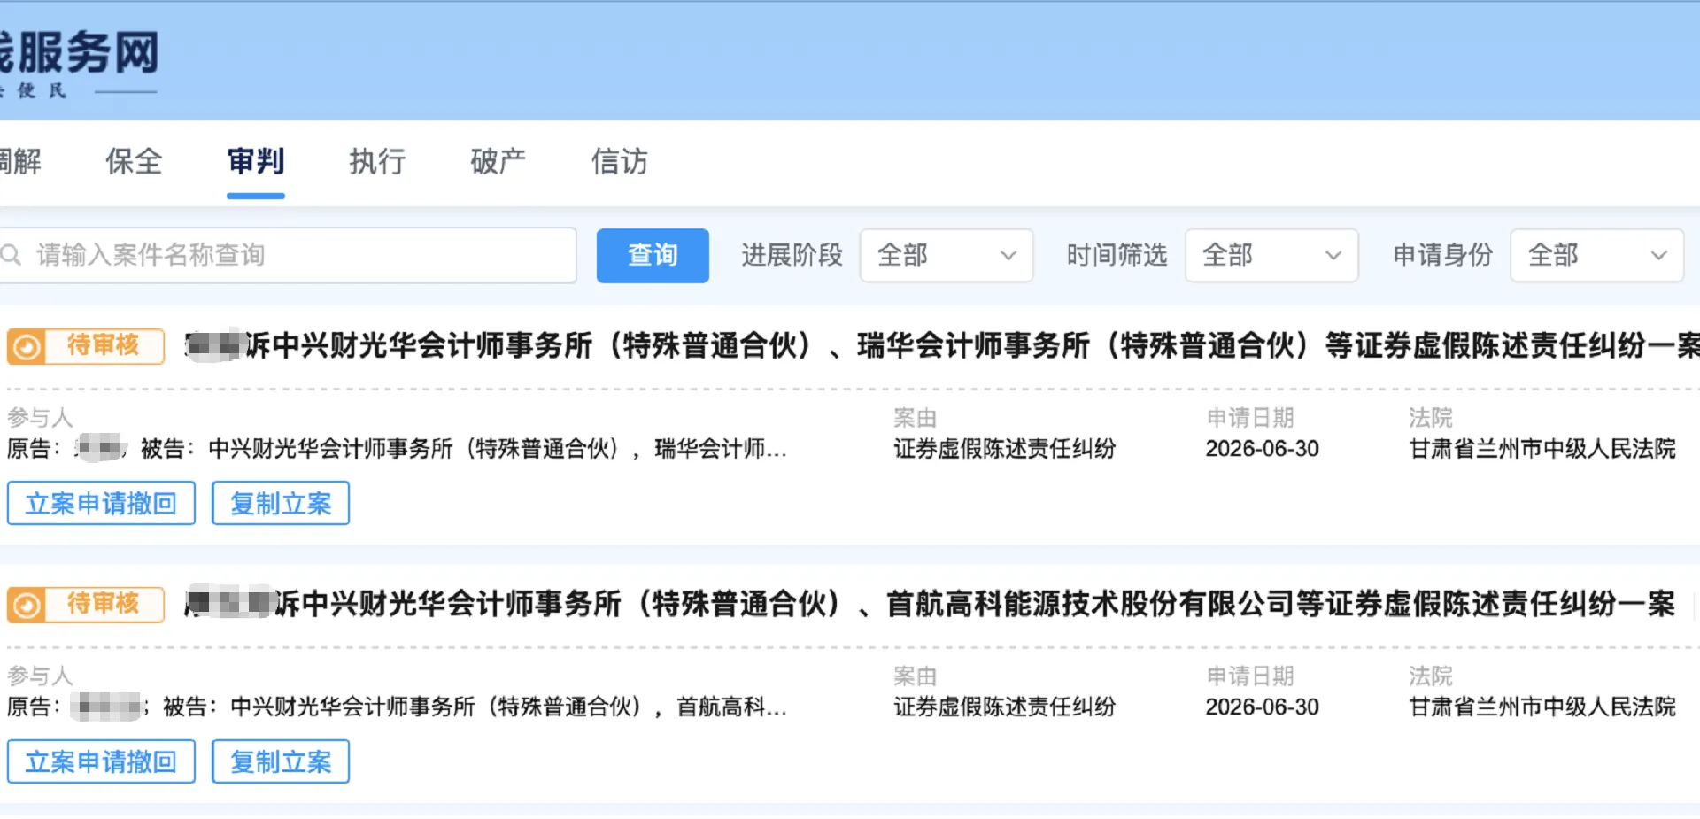This screenshot has height=819, width=1700.
Task: Switch to the 保全 tab
Action: [134, 162]
